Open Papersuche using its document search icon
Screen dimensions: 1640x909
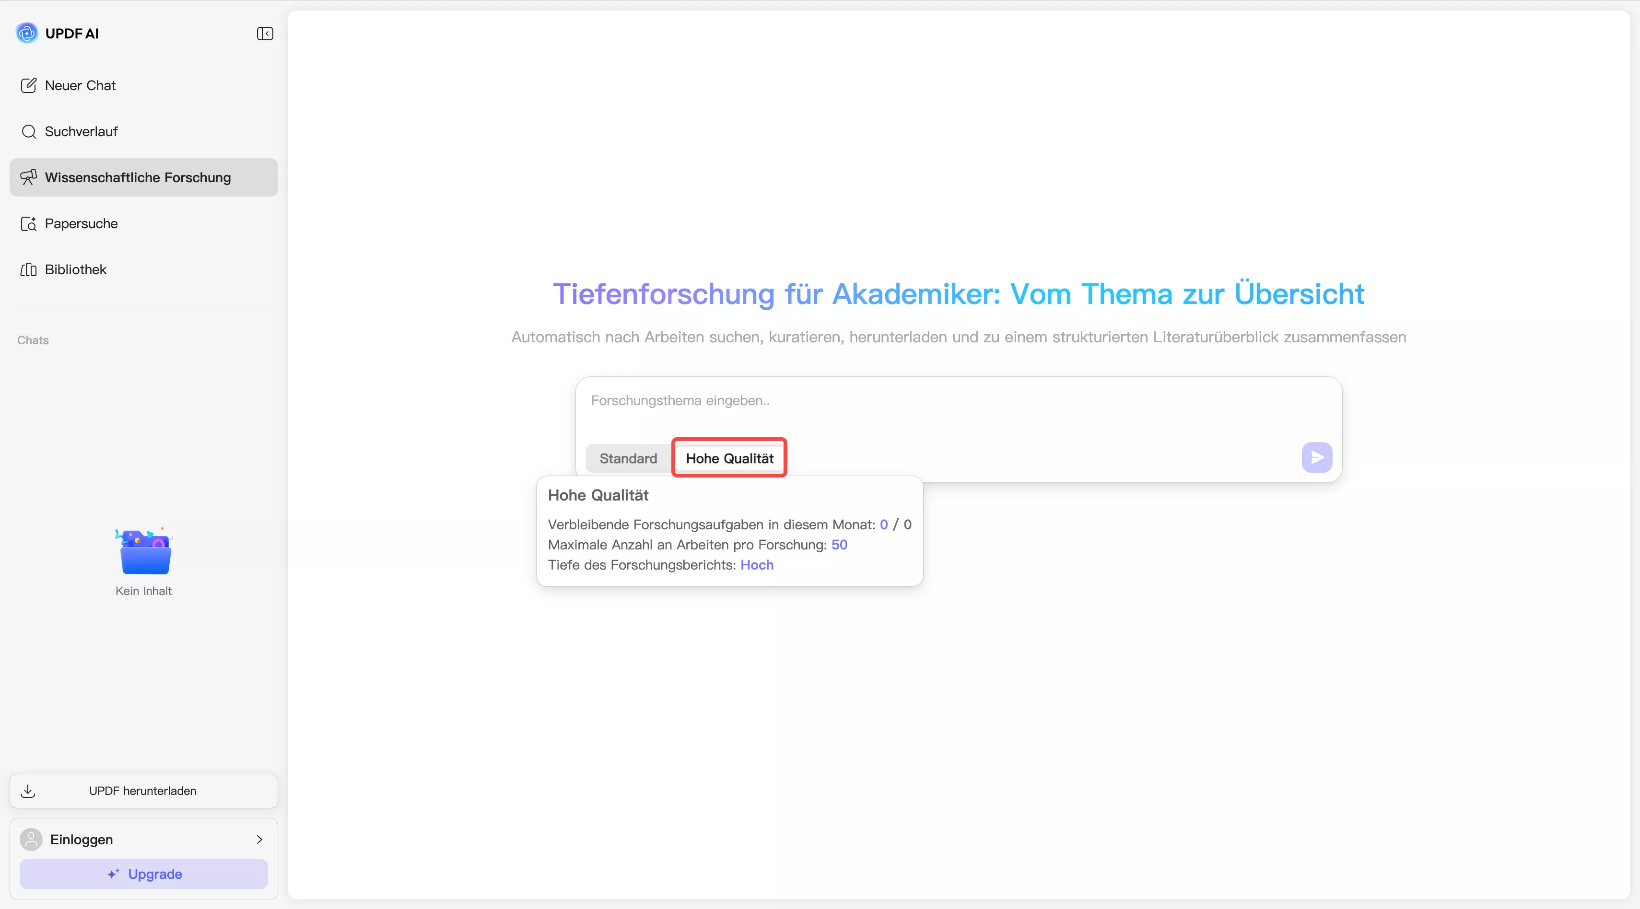[x=29, y=223]
